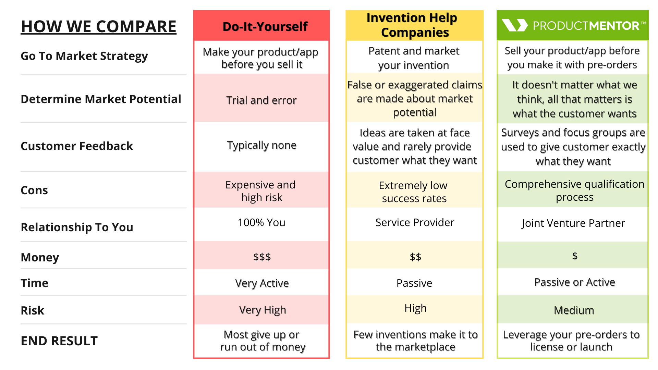Click the $$$ money cell
This screenshot has height=370, width=658.
click(x=262, y=257)
